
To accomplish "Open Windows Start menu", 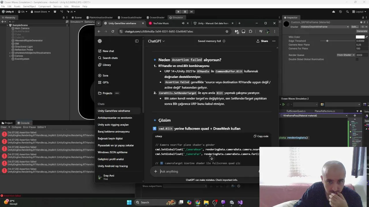I will [129, 202].
